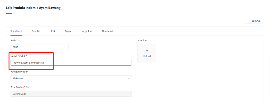Image resolution: width=270 pixels, height=102 pixels.
Task: Click the Tipe Produk chevron arrow
Action: pos(128,94)
